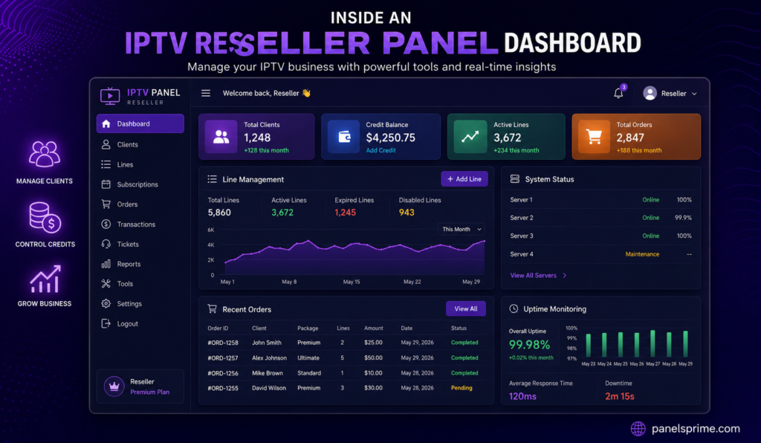This screenshot has width=761, height=443.
Task: Click the panelsprime.com globe icon
Action: point(638,428)
